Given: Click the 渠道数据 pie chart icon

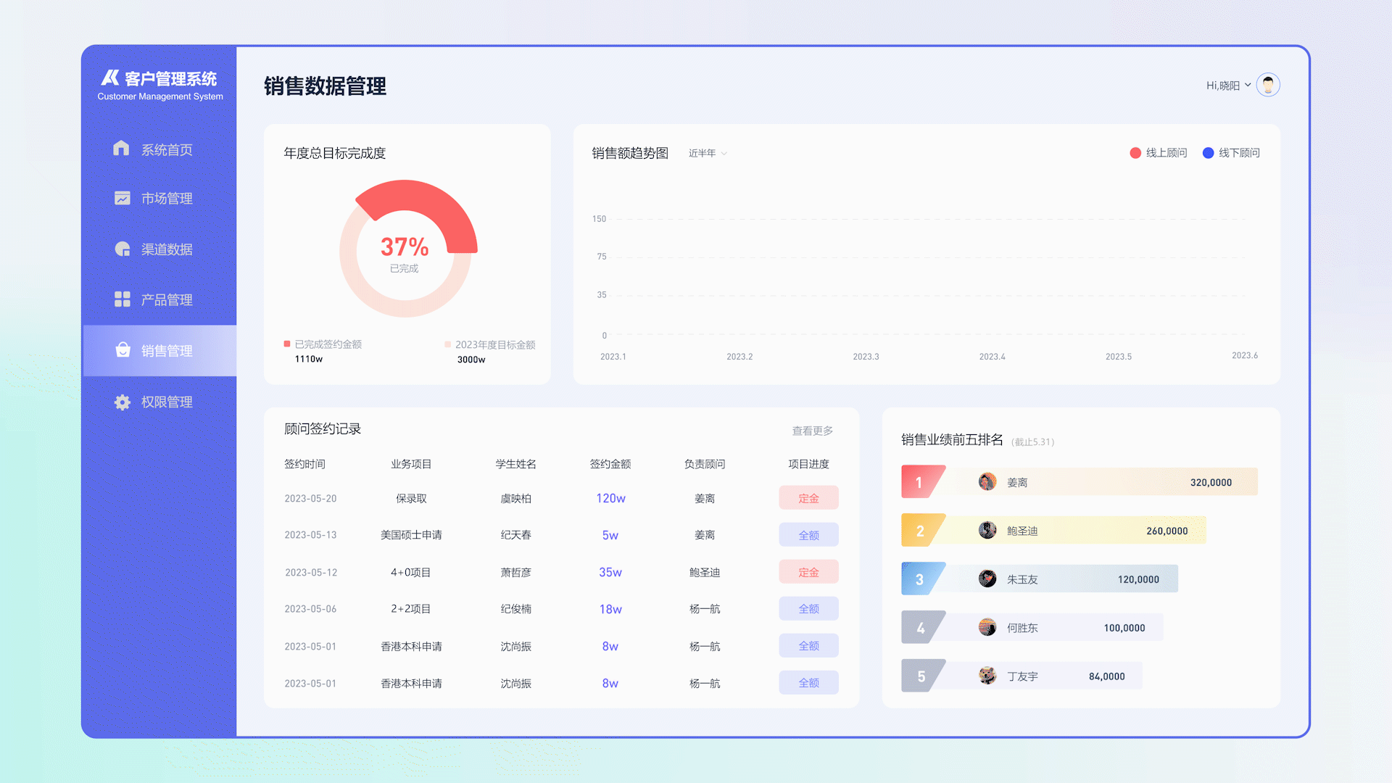Looking at the screenshot, I should 122,249.
